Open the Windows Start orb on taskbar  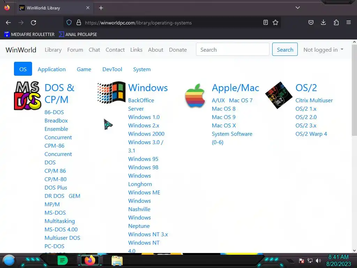point(9,261)
